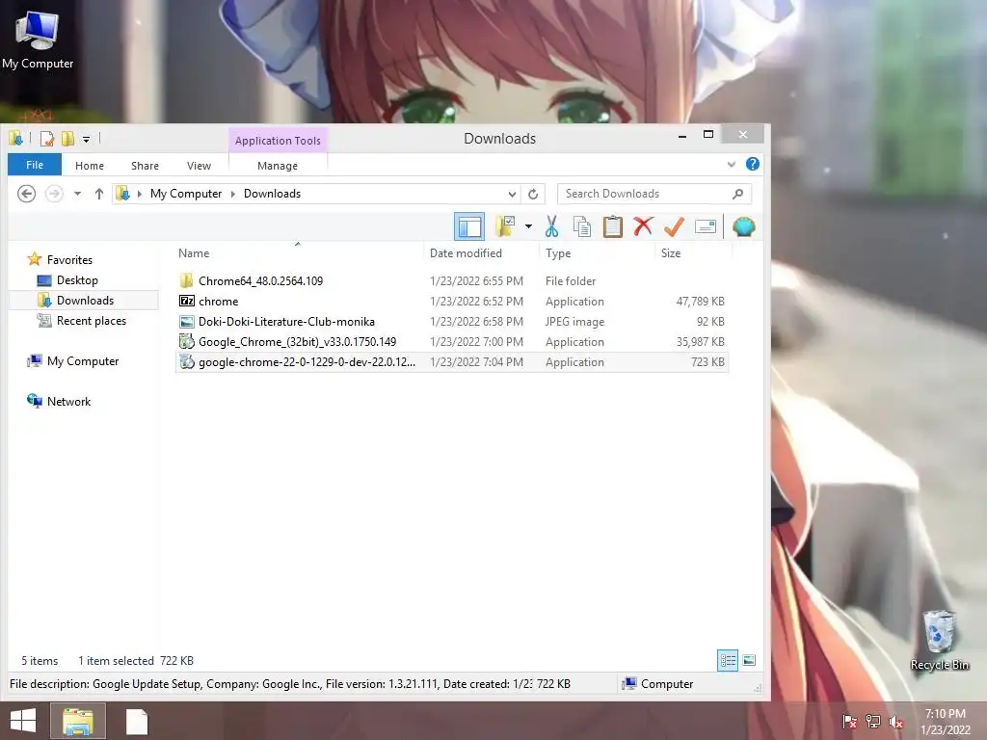Click the Downloads window system icon

16,138
